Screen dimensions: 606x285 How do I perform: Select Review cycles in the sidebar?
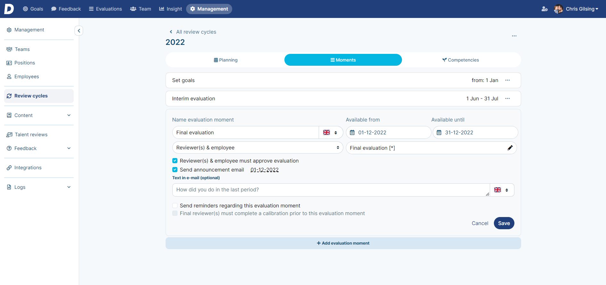39,96
